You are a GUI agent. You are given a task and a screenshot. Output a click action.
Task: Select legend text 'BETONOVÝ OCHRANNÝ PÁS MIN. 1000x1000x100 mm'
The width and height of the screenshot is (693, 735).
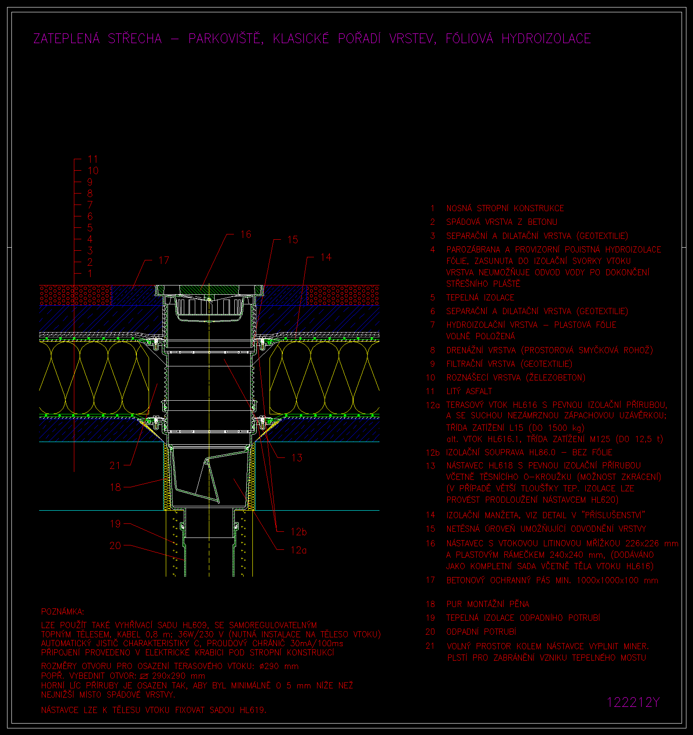(x=552, y=580)
